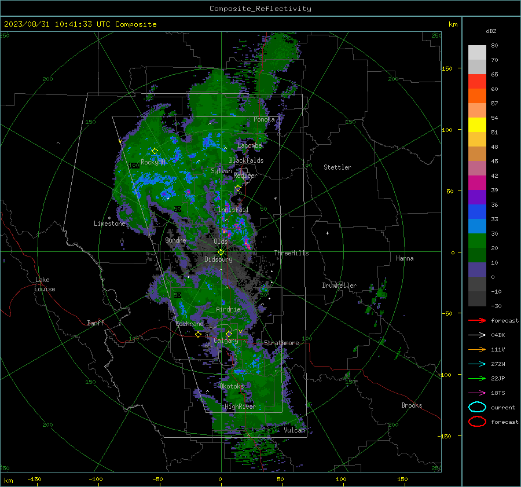Image resolution: width=521 pixels, height=487 pixels.
Task: Click the yellow diamond marker near RedDeer
Action: tap(238, 188)
